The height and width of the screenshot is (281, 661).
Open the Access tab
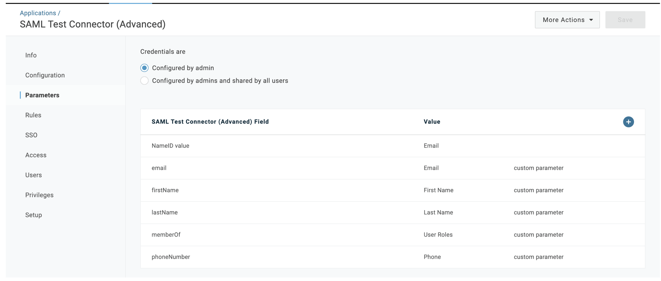pyautogui.click(x=36, y=155)
